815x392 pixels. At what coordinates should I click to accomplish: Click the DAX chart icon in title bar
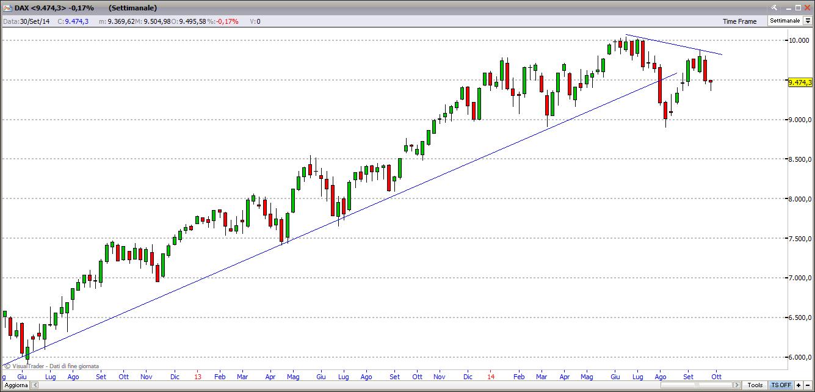tap(7, 7)
